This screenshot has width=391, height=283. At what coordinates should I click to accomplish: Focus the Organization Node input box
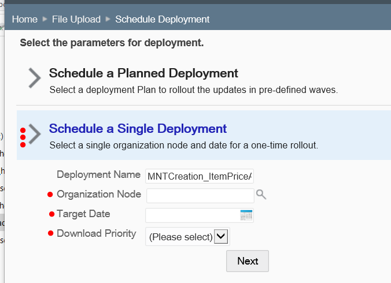(x=200, y=196)
